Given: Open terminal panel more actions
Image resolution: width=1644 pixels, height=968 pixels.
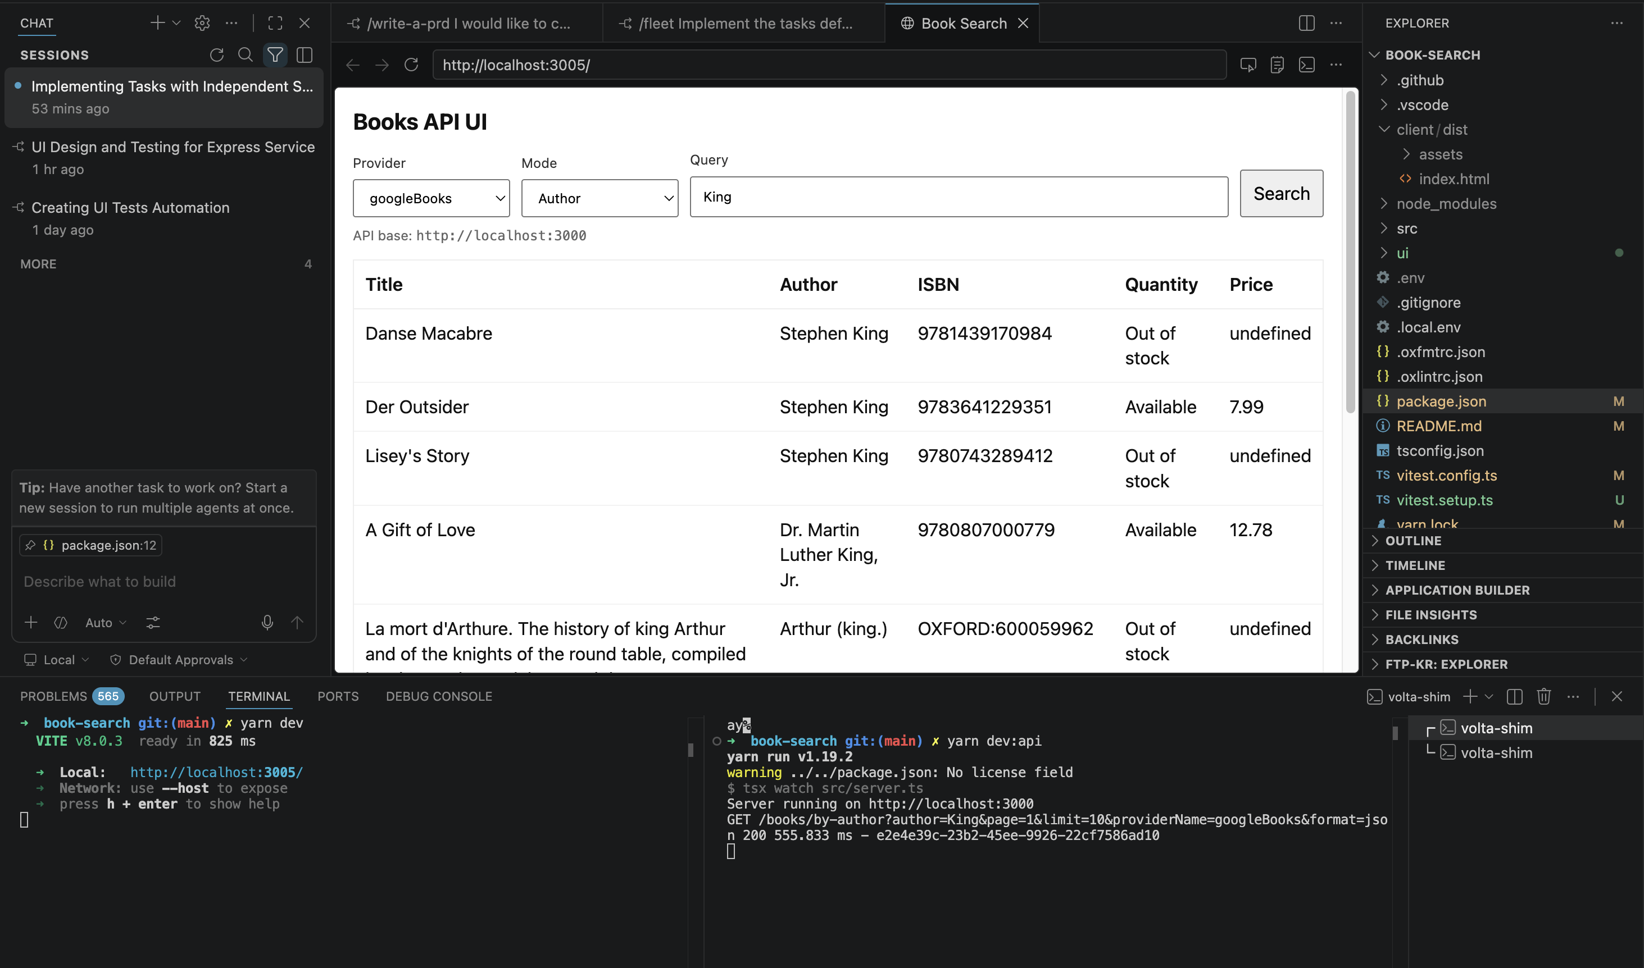Looking at the screenshot, I should pyautogui.click(x=1573, y=697).
